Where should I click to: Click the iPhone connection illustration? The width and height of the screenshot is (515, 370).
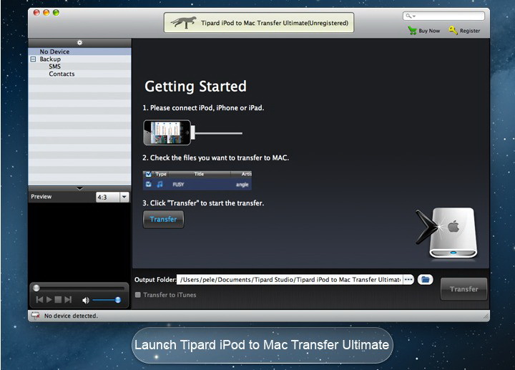point(193,132)
